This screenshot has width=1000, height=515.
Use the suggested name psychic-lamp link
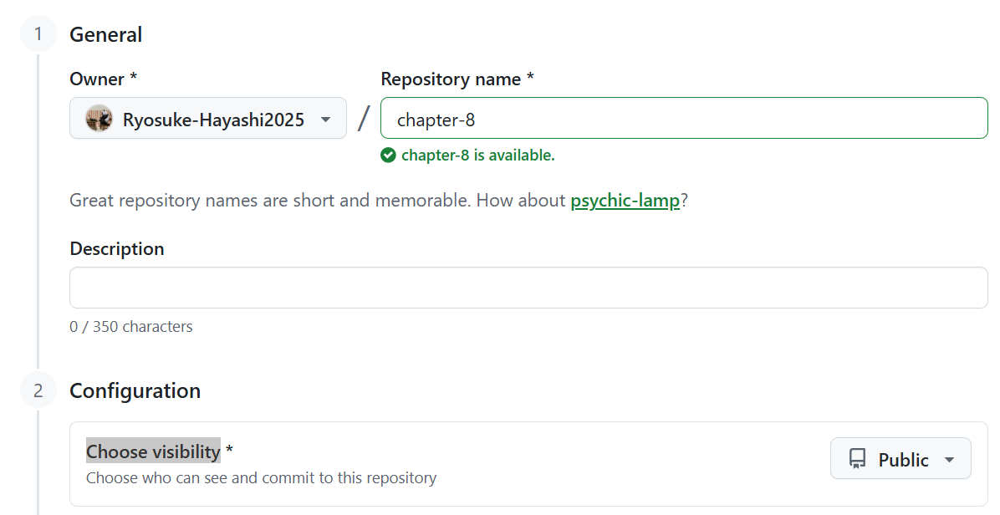[x=625, y=201]
